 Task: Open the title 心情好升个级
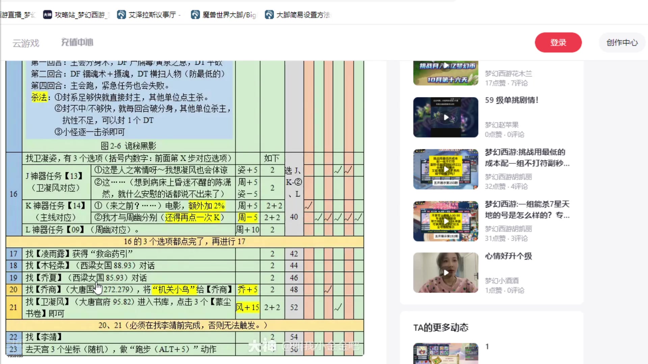point(508,256)
